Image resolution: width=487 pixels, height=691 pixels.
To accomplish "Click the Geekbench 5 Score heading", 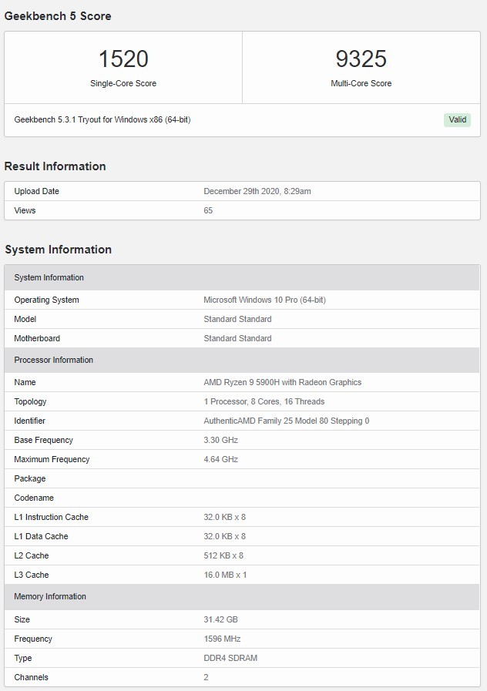I will tap(58, 16).
